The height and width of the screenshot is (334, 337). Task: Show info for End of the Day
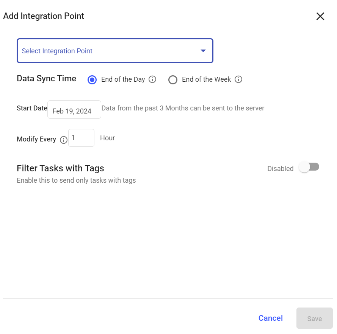point(152,79)
